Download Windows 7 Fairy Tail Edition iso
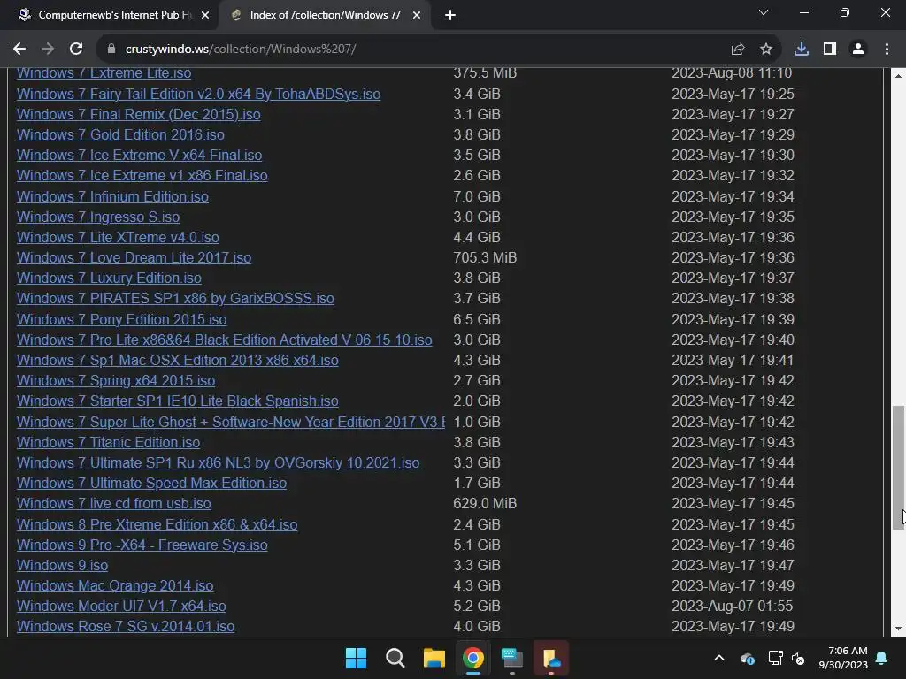 [198, 94]
